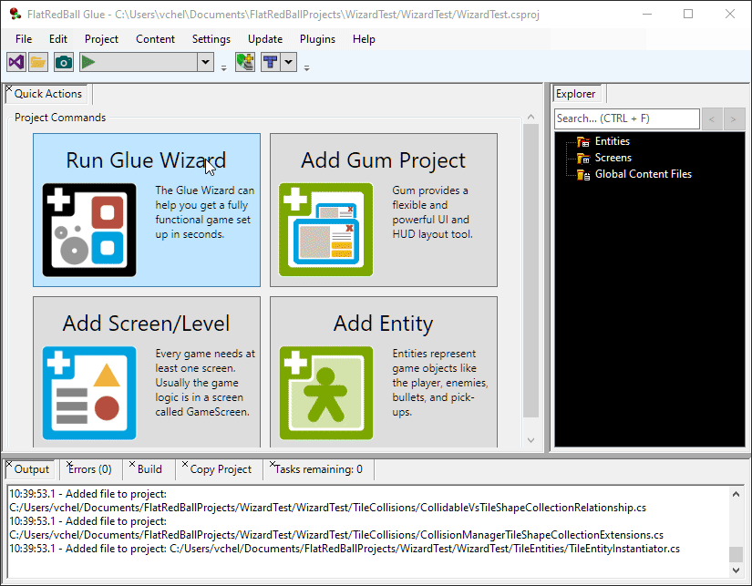The width and height of the screenshot is (752, 586).
Task: Click the Output panel scrollbar up arrow
Action: tap(737, 494)
